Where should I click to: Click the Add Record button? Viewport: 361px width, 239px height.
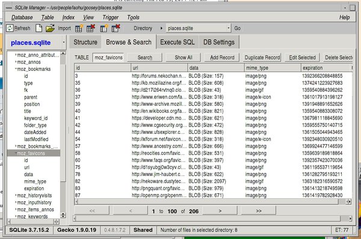pos(222,58)
